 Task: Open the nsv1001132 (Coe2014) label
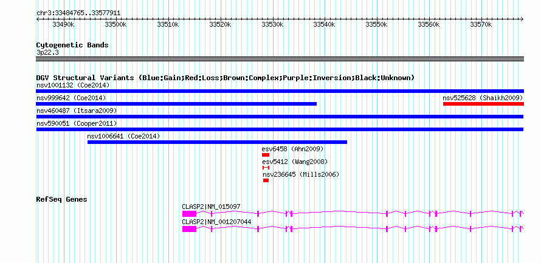pyautogui.click(x=73, y=85)
